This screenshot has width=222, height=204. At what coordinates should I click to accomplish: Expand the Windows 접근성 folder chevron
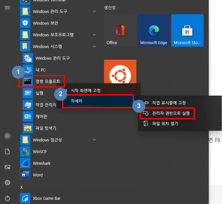[x=94, y=140]
